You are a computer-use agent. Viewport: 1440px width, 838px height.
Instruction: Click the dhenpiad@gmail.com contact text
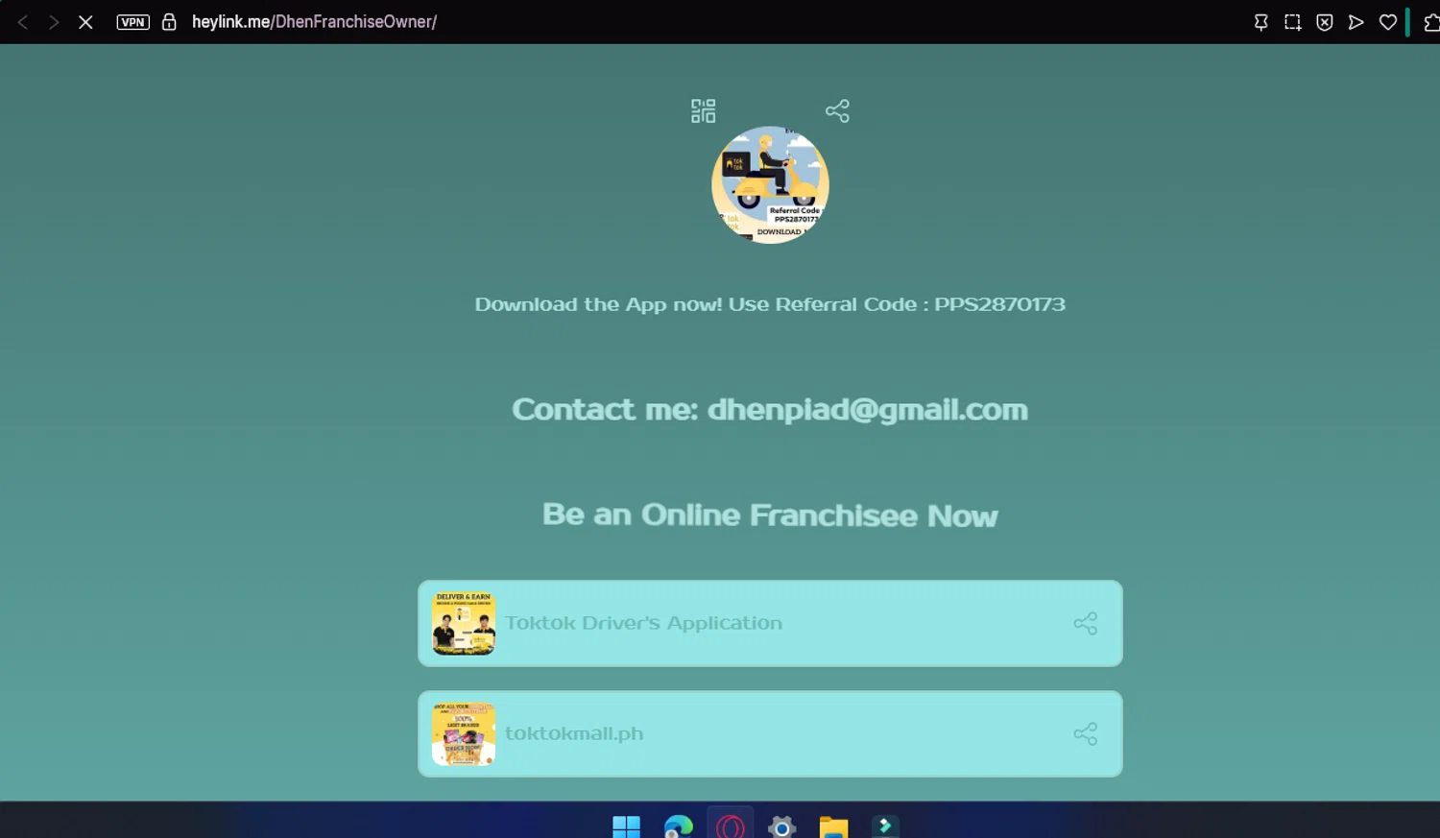click(x=867, y=410)
